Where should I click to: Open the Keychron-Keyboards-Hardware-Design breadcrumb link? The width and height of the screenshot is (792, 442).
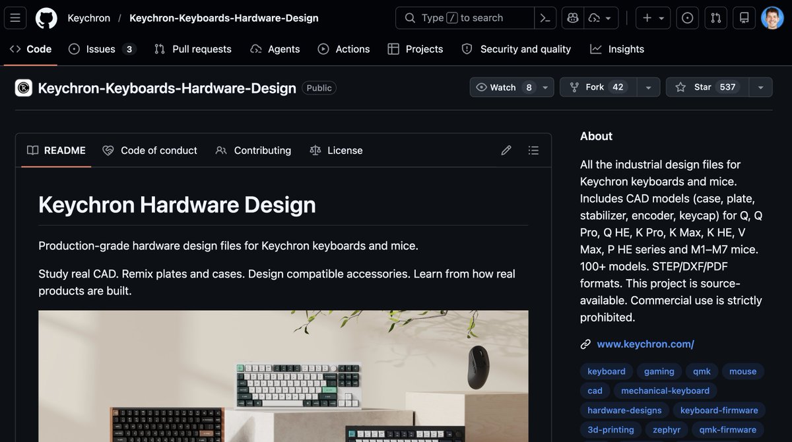224,18
